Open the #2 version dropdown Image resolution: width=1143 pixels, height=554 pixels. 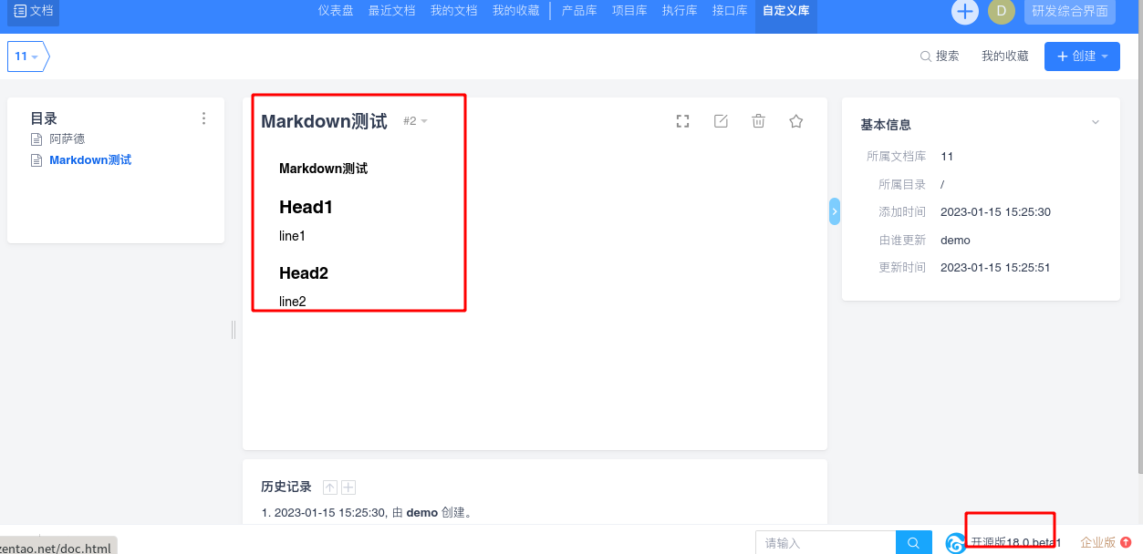[415, 121]
